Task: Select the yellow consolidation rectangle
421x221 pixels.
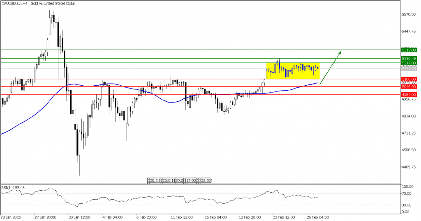Action: point(293,71)
